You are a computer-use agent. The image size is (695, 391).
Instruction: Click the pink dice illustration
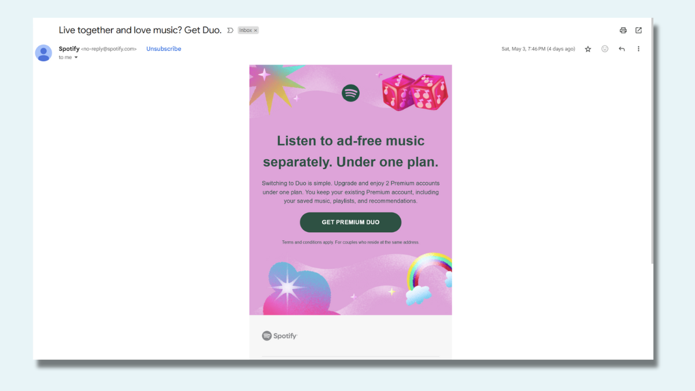pos(415,92)
